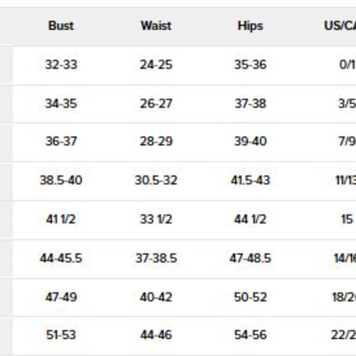Click the hips 39-40 cell
Image resolution: width=356 pixels, height=356 pixels.
coord(250,141)
